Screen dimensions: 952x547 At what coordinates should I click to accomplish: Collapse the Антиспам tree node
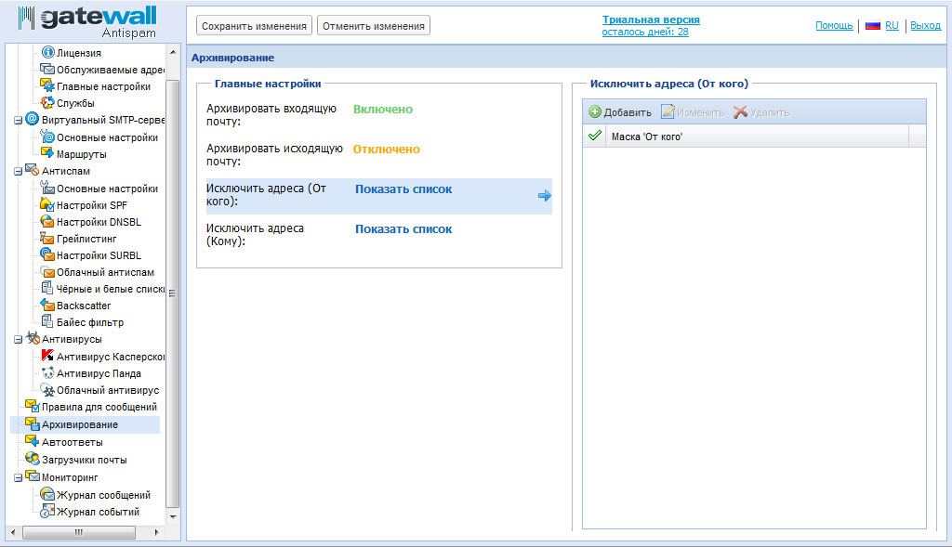coord(19,172)
